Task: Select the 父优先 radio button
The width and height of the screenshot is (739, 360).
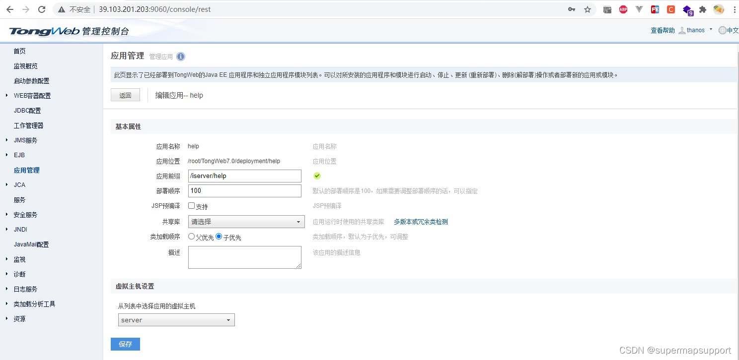Action: (x=191, y=237)
